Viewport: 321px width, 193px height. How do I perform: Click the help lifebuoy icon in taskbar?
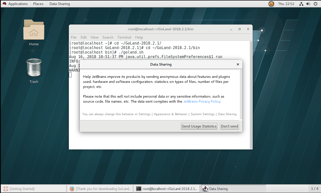[6, 189]
